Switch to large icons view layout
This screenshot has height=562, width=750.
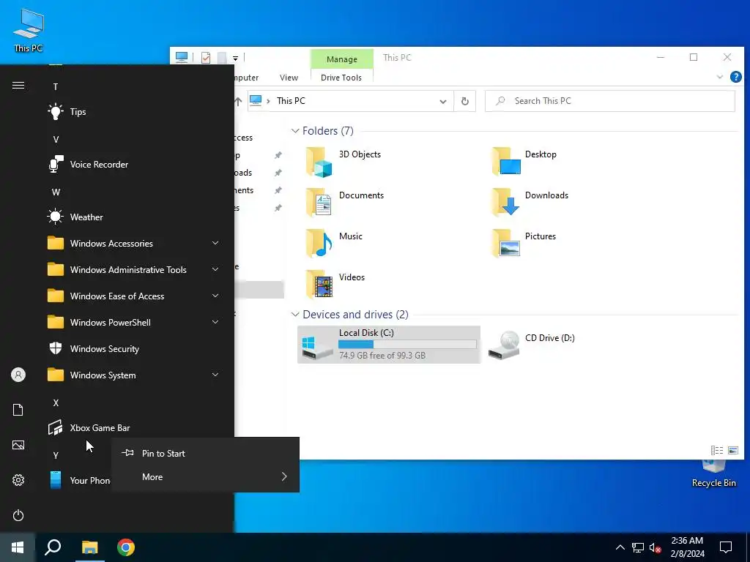pos(733,450)
